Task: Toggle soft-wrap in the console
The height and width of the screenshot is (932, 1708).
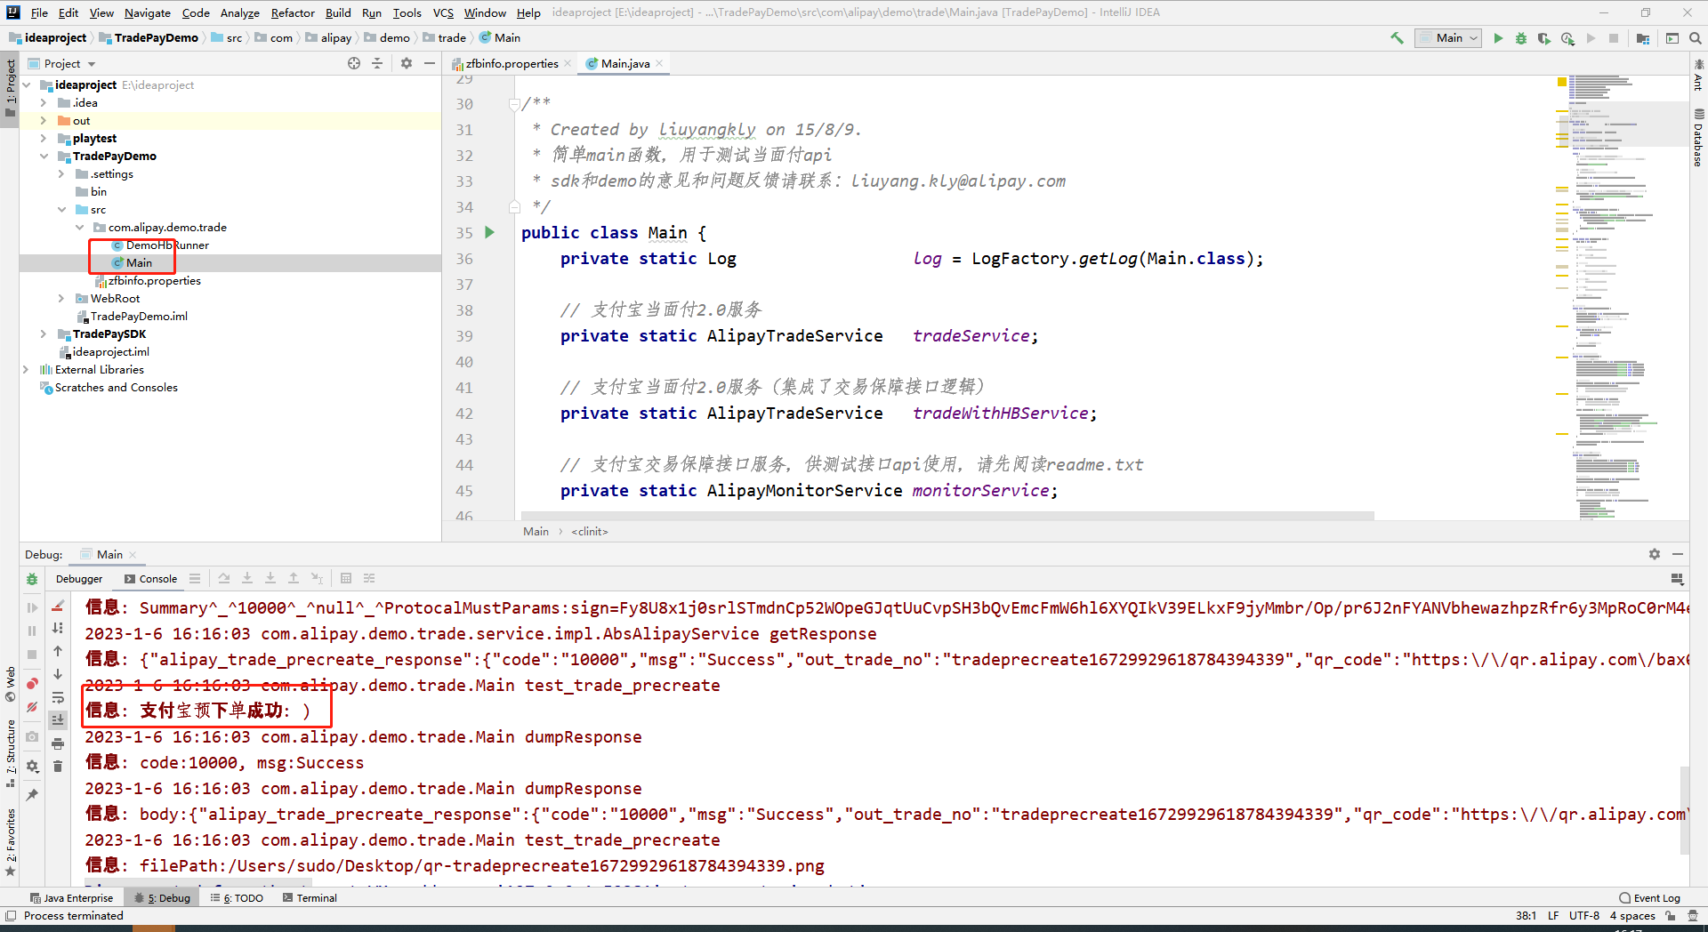Action: (58, 697)
